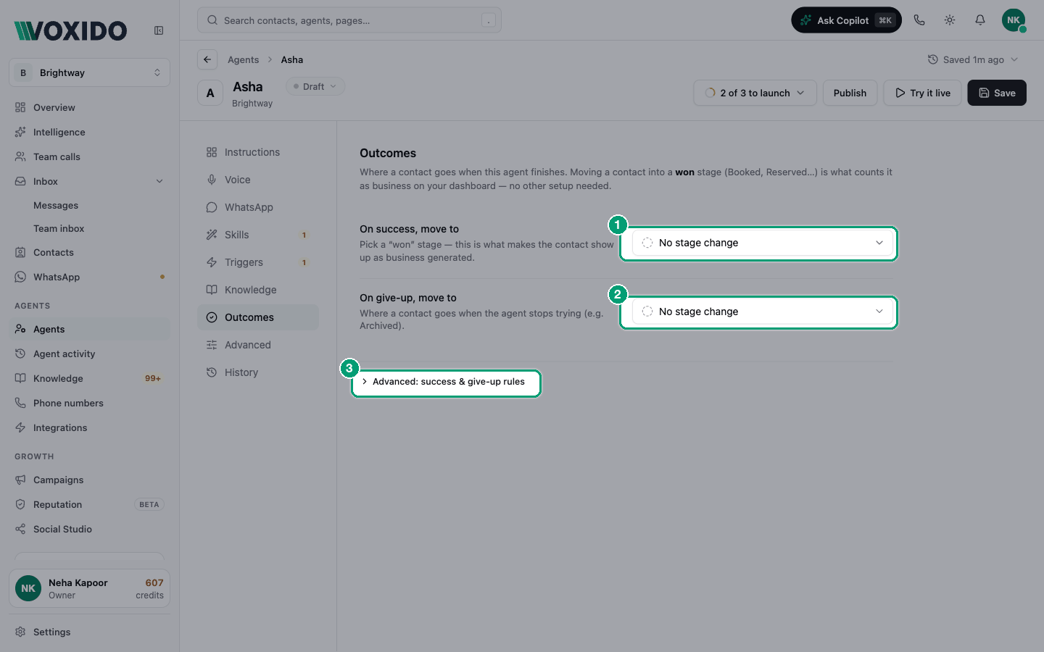Viewport: 1044px width, 652px height.
Task: Click the Publish button
Action: point(850,93)
